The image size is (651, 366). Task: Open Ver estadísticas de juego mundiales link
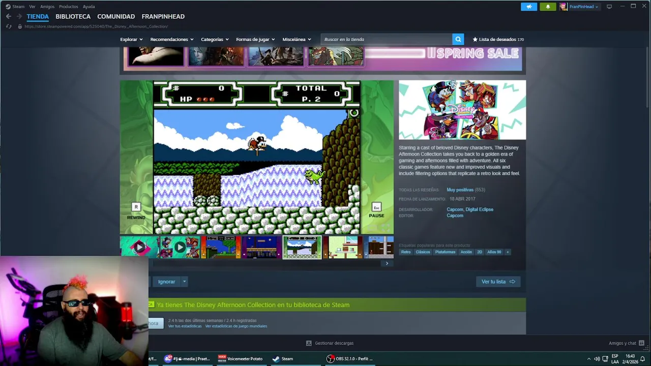click(236, 326)
